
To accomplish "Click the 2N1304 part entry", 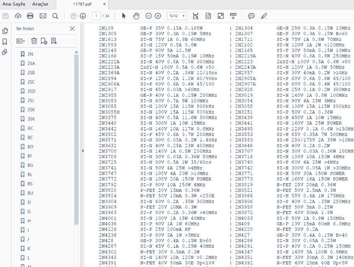I will (x=244, y=28).
